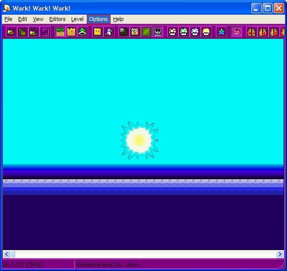Click the pink berry icon

[x=236, y=32]
